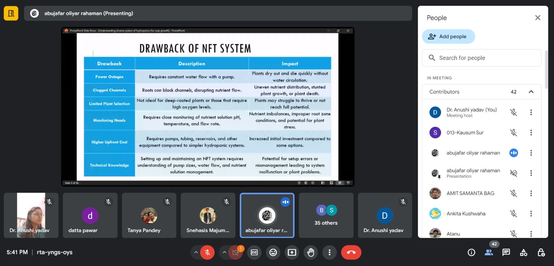The image size is (554, 266).
Task: Open meeting details info icon
Action: (471, 252)
